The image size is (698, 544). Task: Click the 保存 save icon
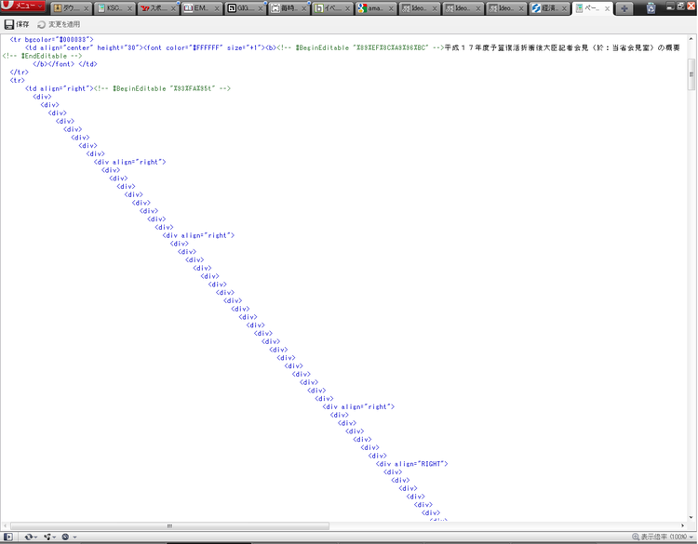17,24
